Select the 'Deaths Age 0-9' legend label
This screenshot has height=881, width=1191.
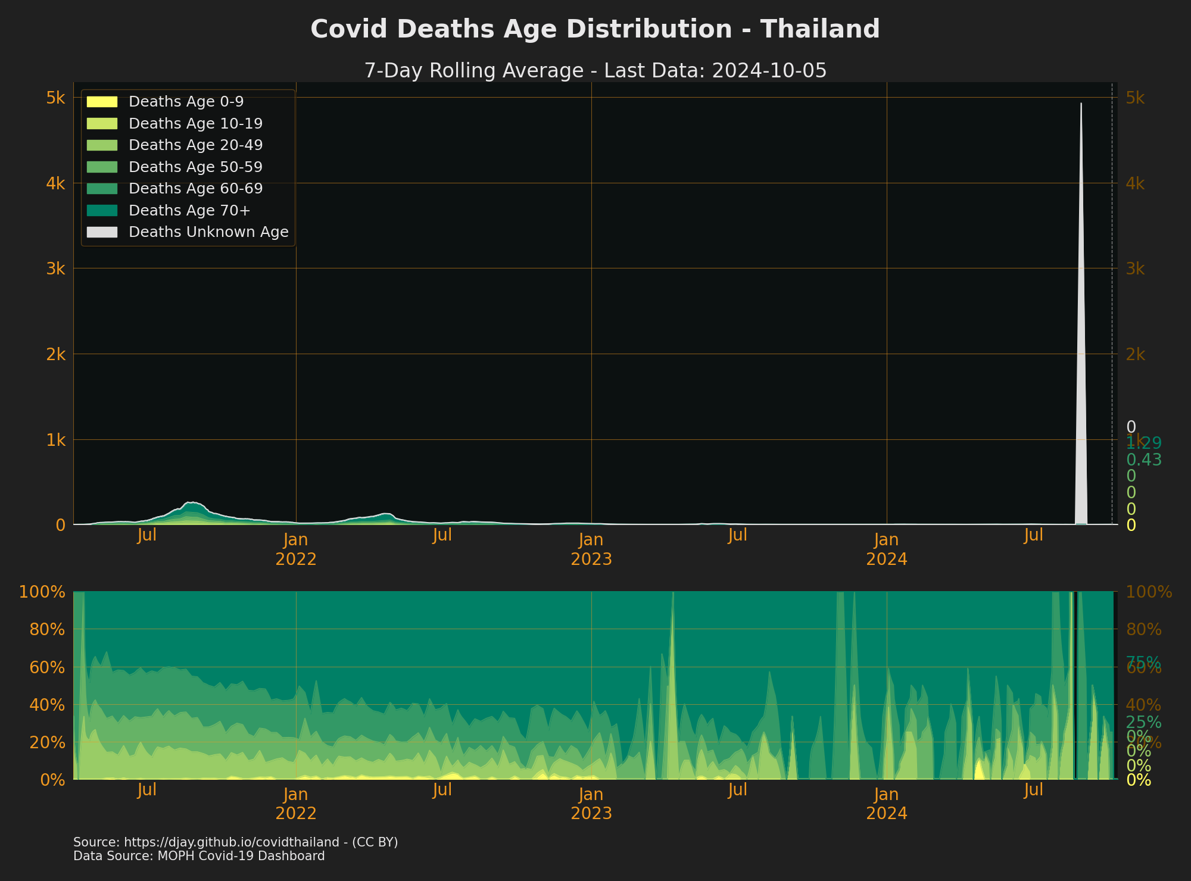(186, 102)
